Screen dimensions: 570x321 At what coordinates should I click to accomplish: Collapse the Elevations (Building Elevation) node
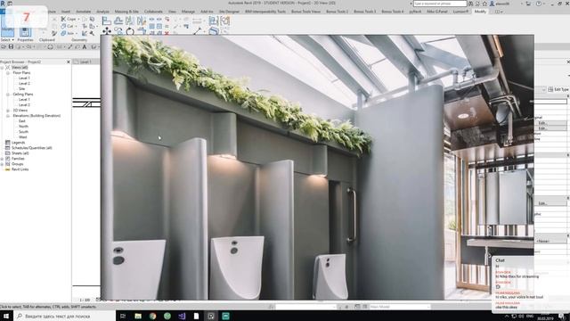click(x=8, y=116)
